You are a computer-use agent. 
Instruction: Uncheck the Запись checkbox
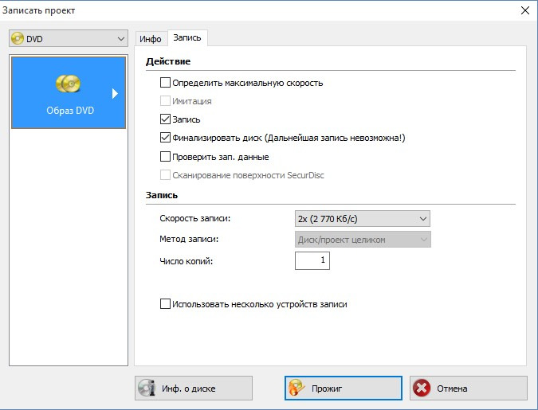[165, 119]
